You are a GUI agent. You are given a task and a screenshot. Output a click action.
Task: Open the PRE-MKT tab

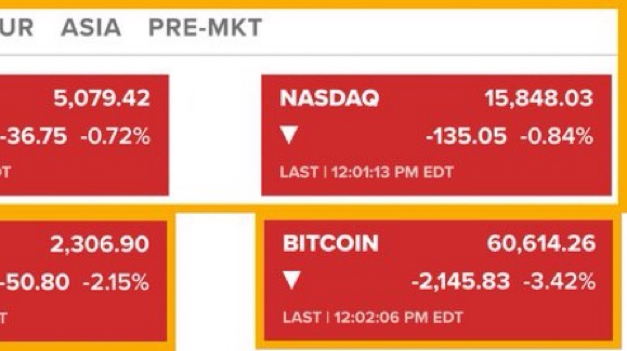click(x=205, y=28)
